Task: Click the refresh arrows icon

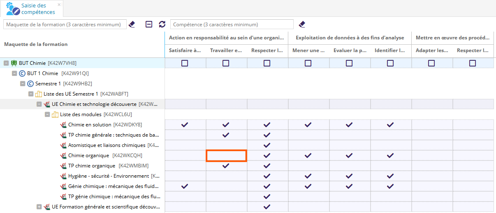Action: tap(162, 25)
